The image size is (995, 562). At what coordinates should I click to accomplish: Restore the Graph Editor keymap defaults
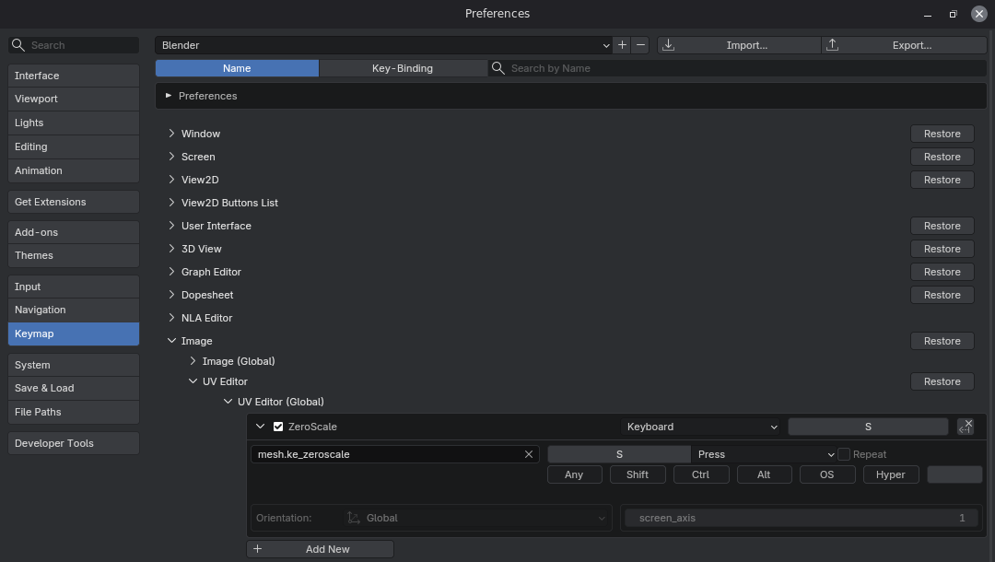click(x=942, y=272)
